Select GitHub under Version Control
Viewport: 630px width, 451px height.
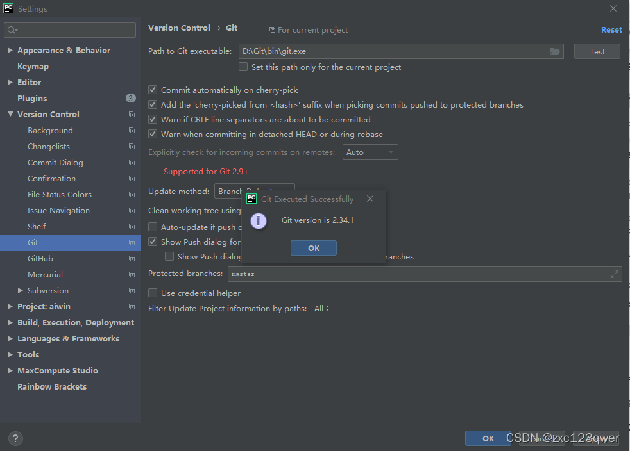point(40,259)
